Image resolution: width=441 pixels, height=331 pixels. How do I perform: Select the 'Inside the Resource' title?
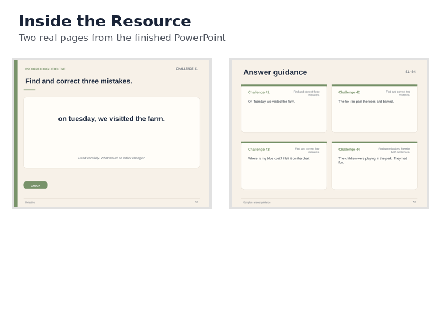pyautogui.click(x=105, y=22)
